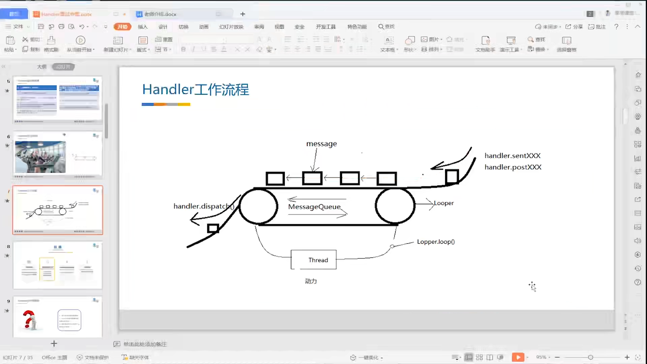This screenshot has height=364, width=647.
Task: Click the Undo arrow icon
Action: click(x=82, y=27)
